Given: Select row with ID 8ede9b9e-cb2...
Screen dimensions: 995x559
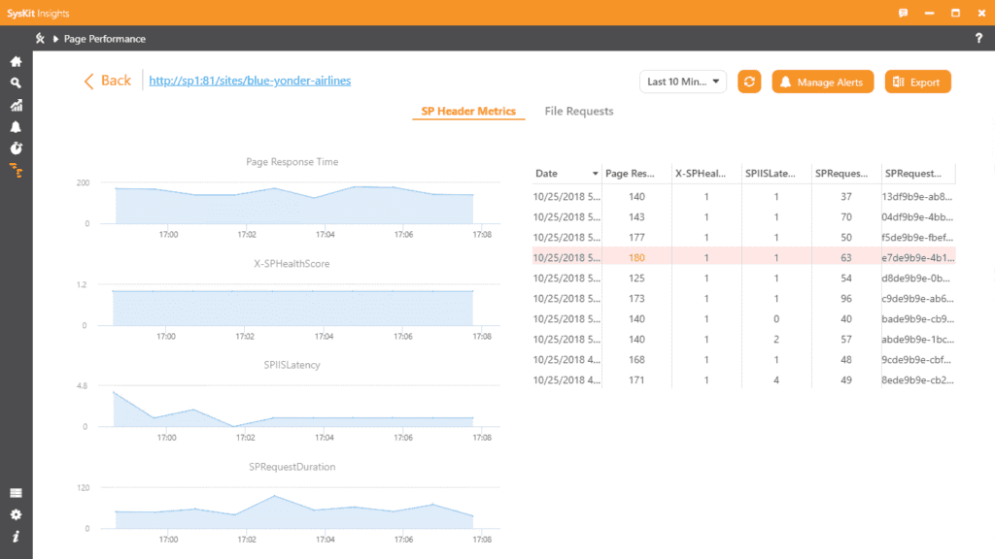Looking at the screenshot, I should pyautogui.click(x=743, y=379).
